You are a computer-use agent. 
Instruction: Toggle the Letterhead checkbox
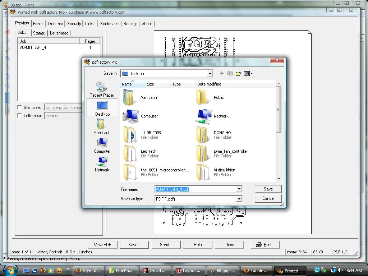coord(20,116)
